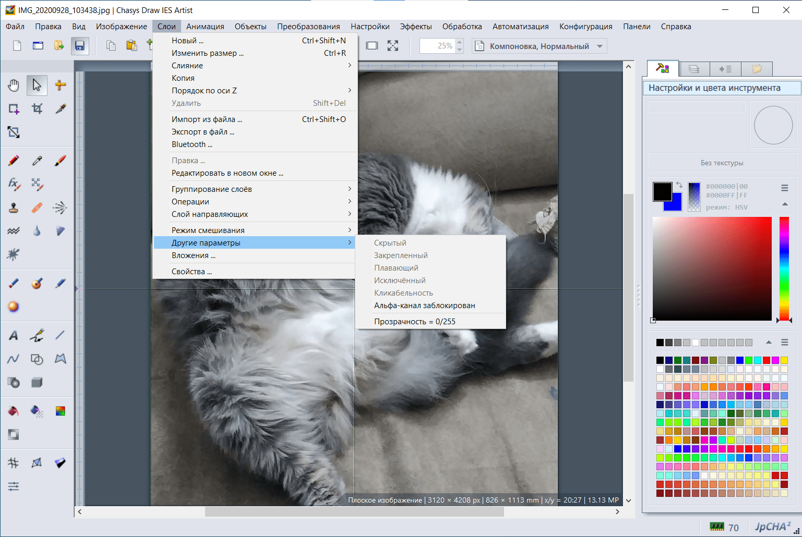Select the straight line drawing tool
The image size is (802, 537).
pos(60,335)
